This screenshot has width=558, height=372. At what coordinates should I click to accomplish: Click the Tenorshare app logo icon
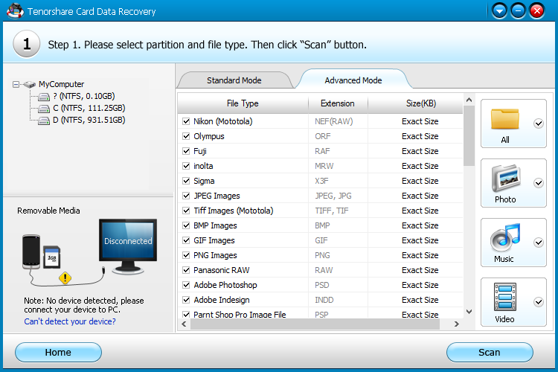pyautogui.click(x=15, y=10)
